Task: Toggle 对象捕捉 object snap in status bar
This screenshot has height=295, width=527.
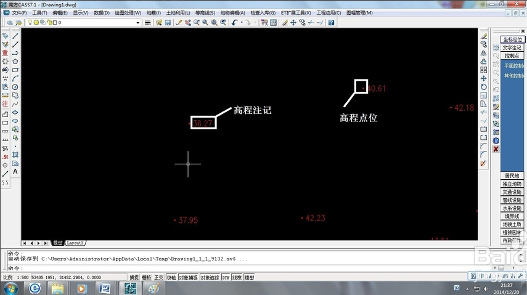Action: [188, 278]
